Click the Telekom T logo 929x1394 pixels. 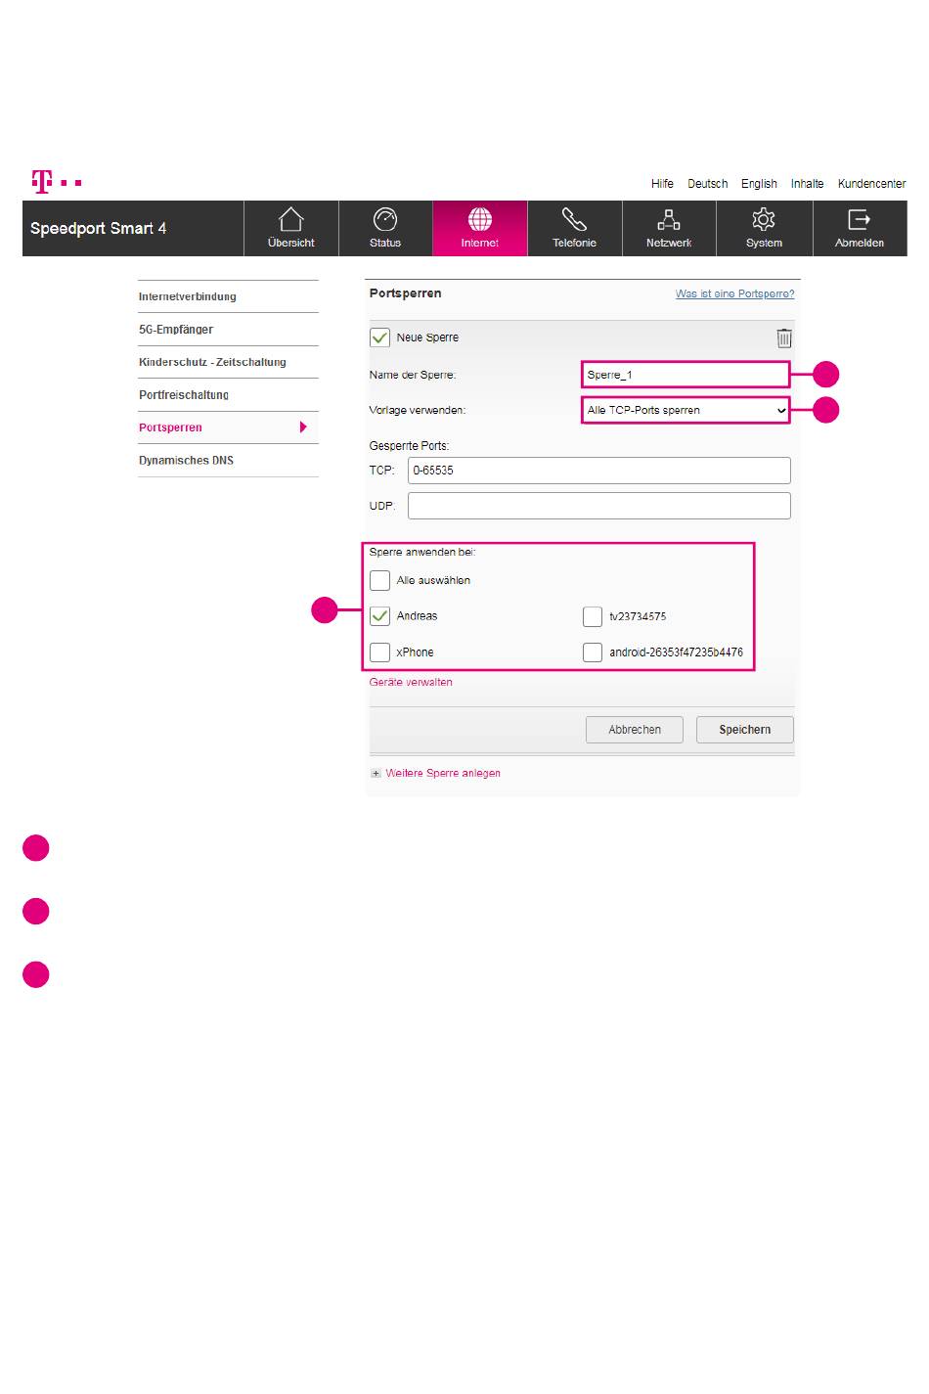[42, 182]
